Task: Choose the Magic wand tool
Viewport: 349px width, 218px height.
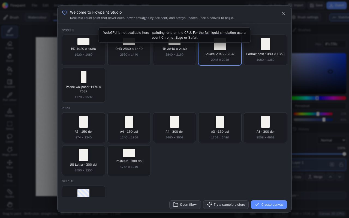Action: tap(10, 152)
